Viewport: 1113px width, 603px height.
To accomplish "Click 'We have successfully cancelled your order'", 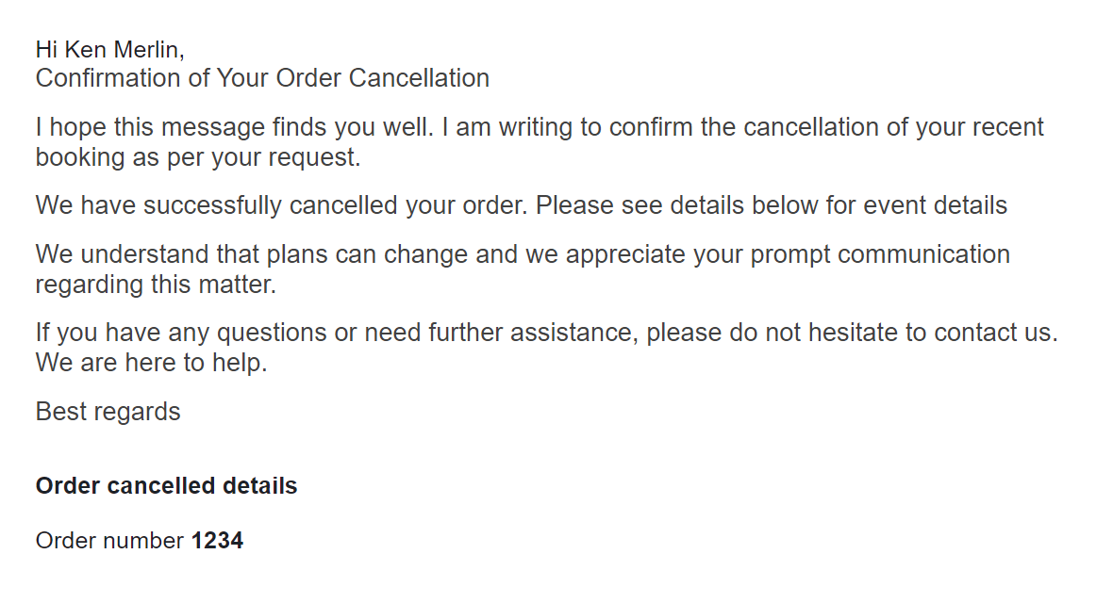I will tap(282, 205).
